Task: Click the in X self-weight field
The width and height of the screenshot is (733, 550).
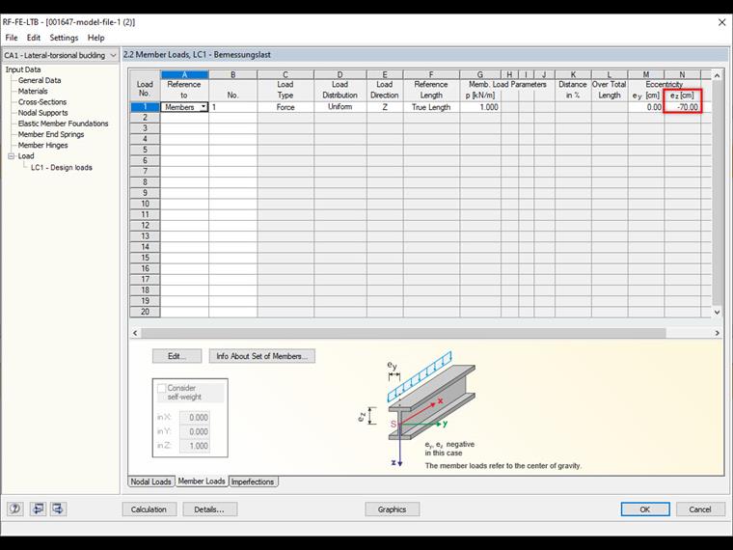Action: point(195,418)
